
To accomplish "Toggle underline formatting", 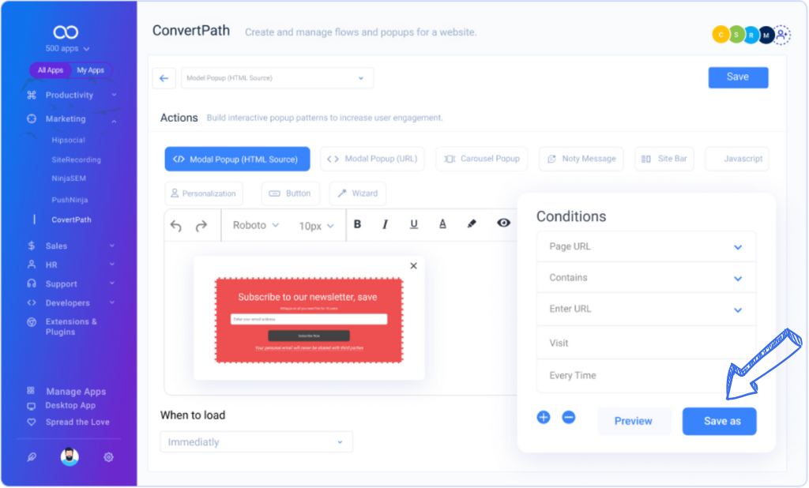I will 413,223.
